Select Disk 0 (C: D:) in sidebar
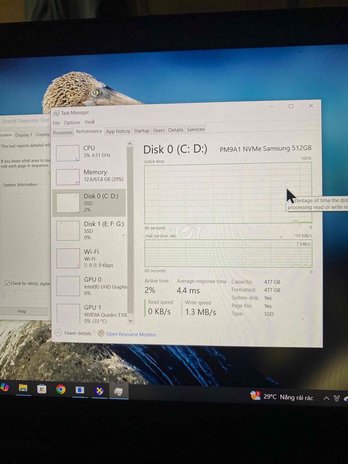Screen dimensions: 348x464 pos(89,203)
